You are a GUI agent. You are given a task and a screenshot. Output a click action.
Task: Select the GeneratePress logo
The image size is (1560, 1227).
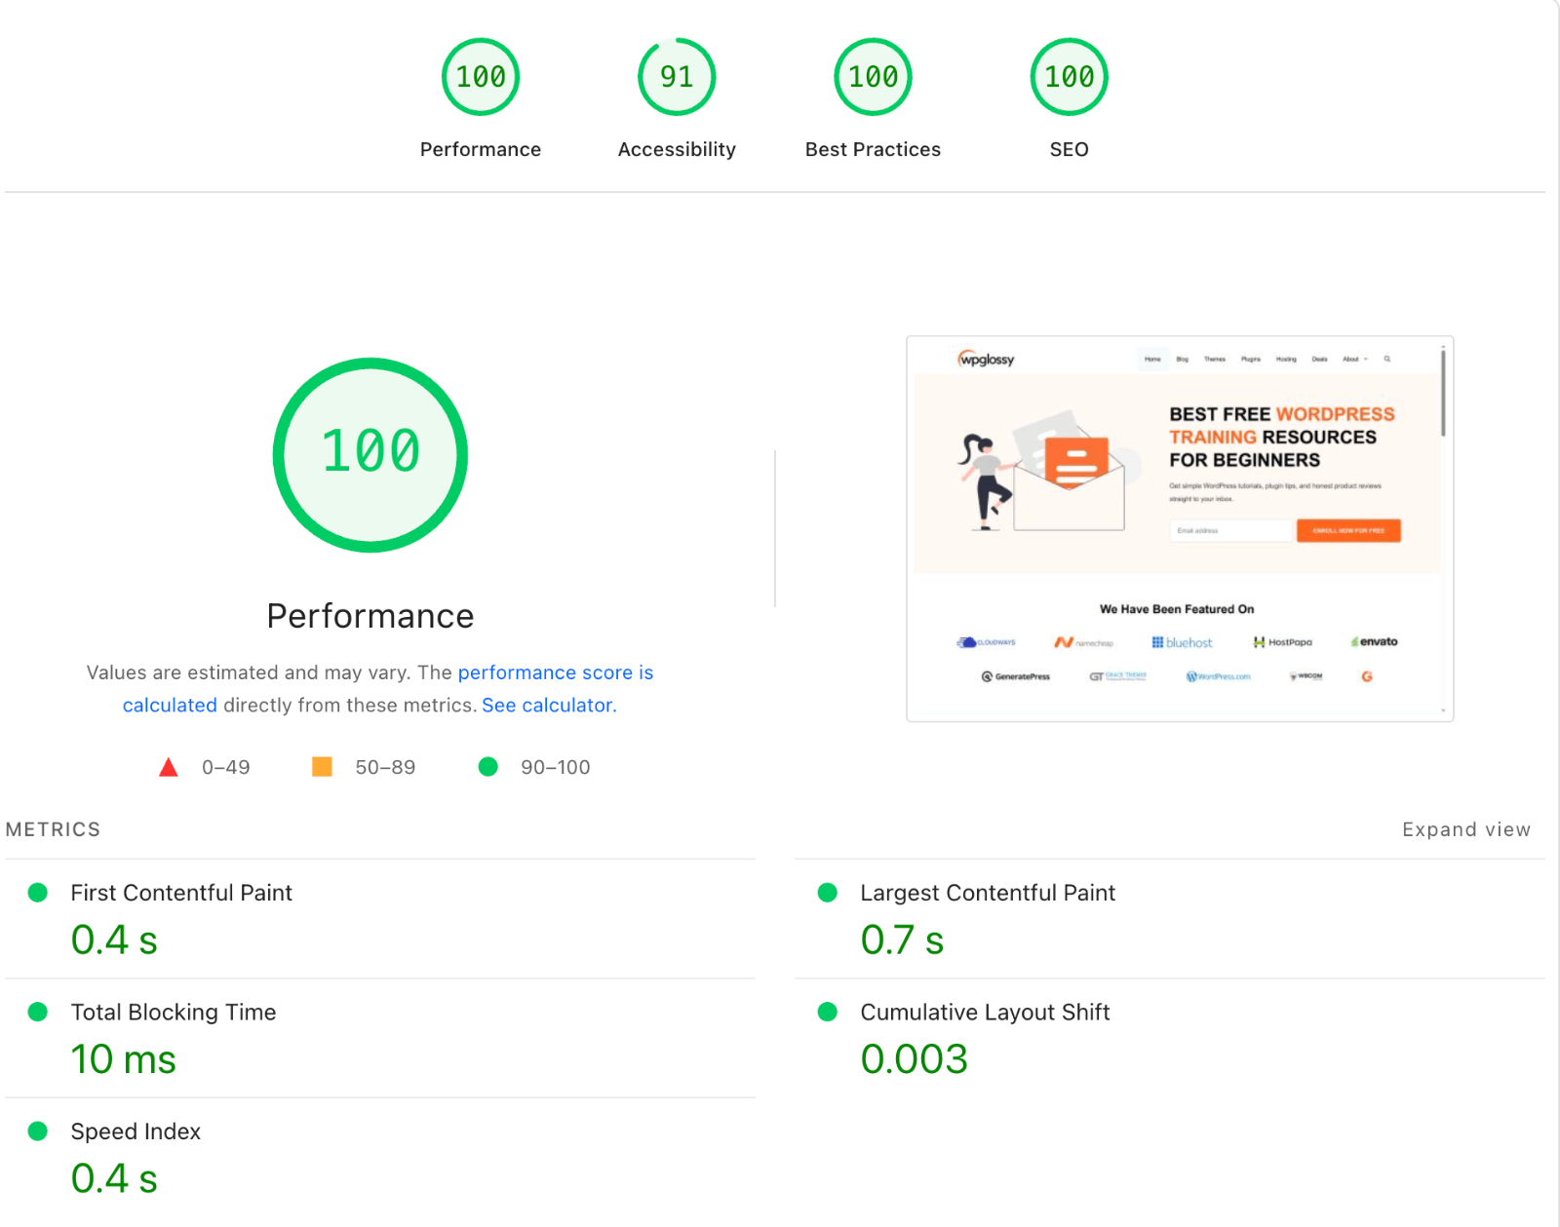(1015, 676)
